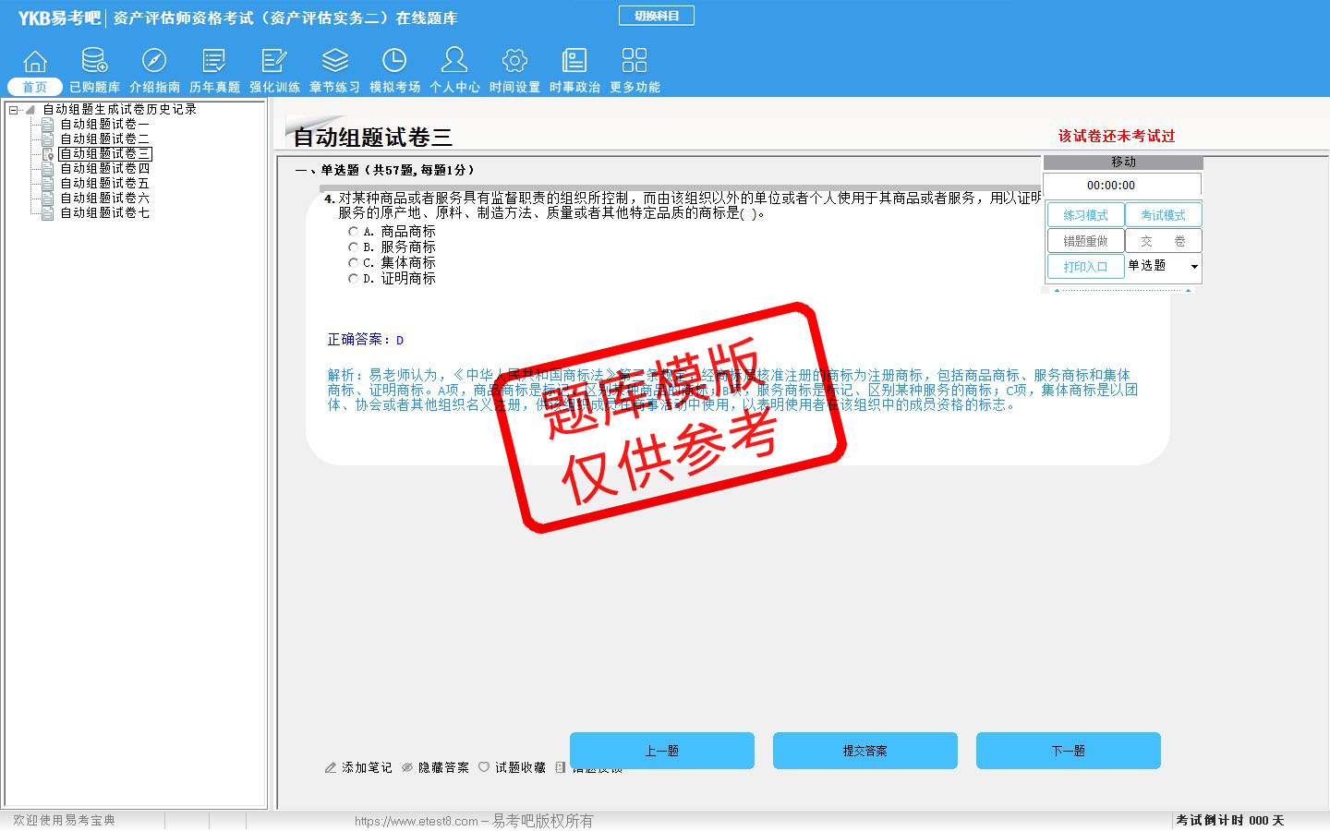This screenshot has height=831, width=1330.
Task: Toggle 隐藏答案 to hide the answer
Action: pos(435,767)
